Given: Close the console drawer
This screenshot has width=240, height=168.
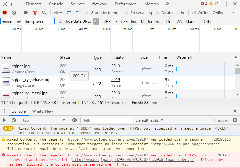Looking at the screenshot, I should pos(235,111).
